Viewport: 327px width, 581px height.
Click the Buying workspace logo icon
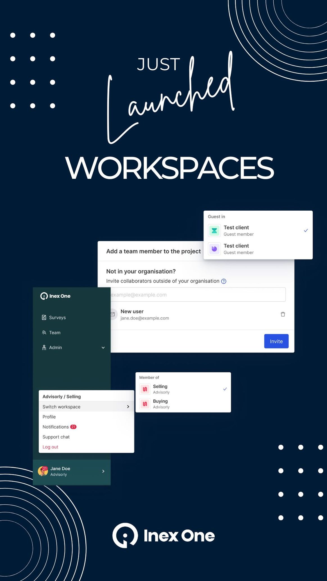click(145, 404)
